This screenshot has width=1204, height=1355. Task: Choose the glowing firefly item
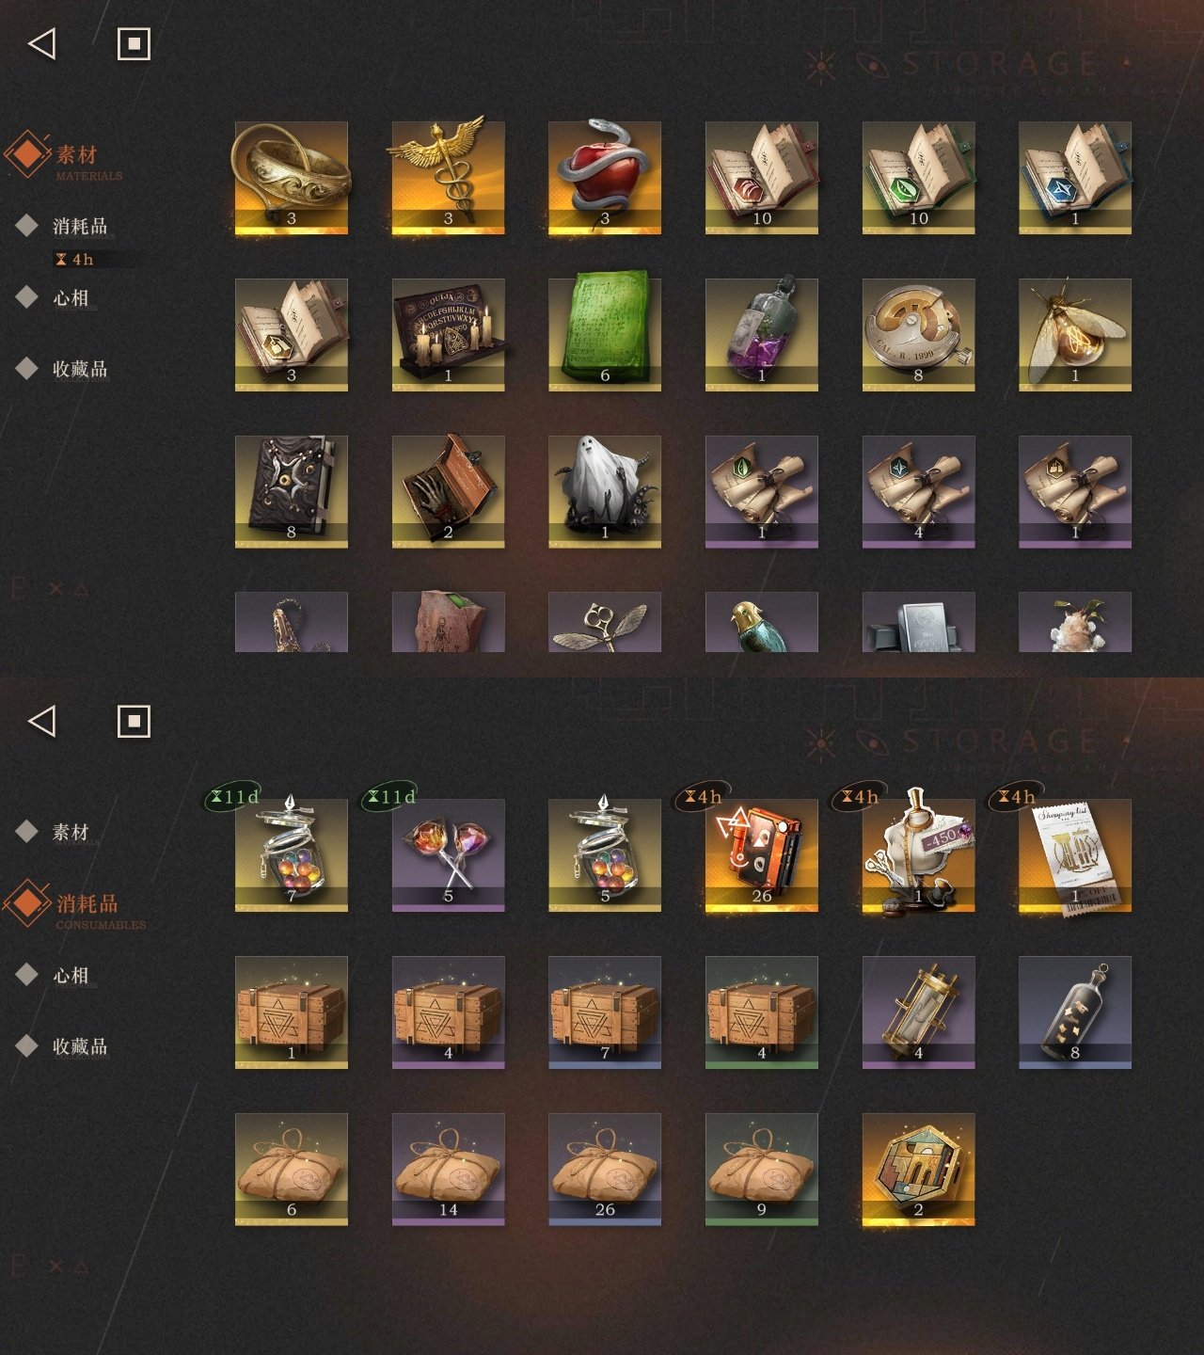tap(1075, 335)
